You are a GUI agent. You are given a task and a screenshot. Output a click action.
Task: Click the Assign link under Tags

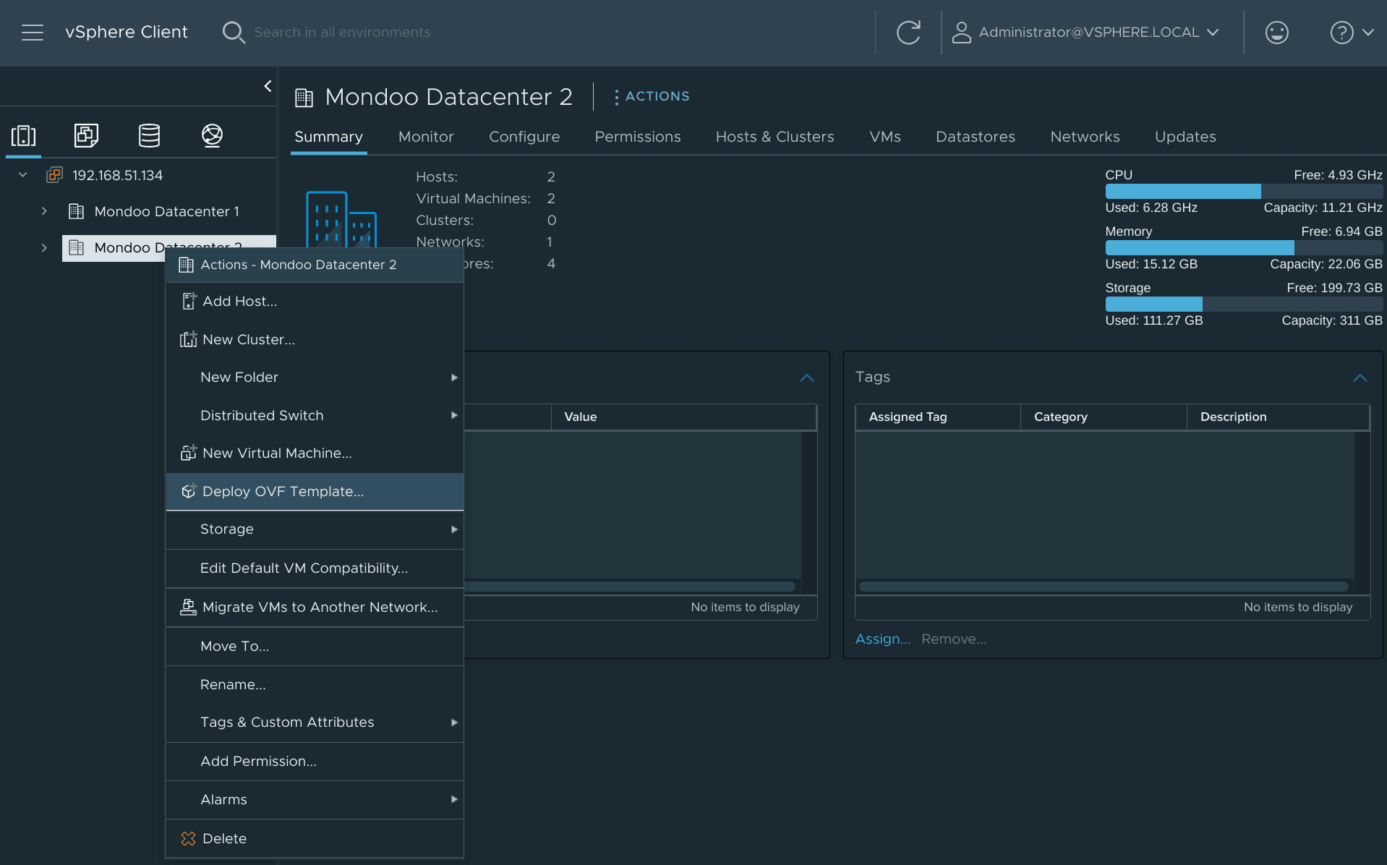tap(882, 639)
